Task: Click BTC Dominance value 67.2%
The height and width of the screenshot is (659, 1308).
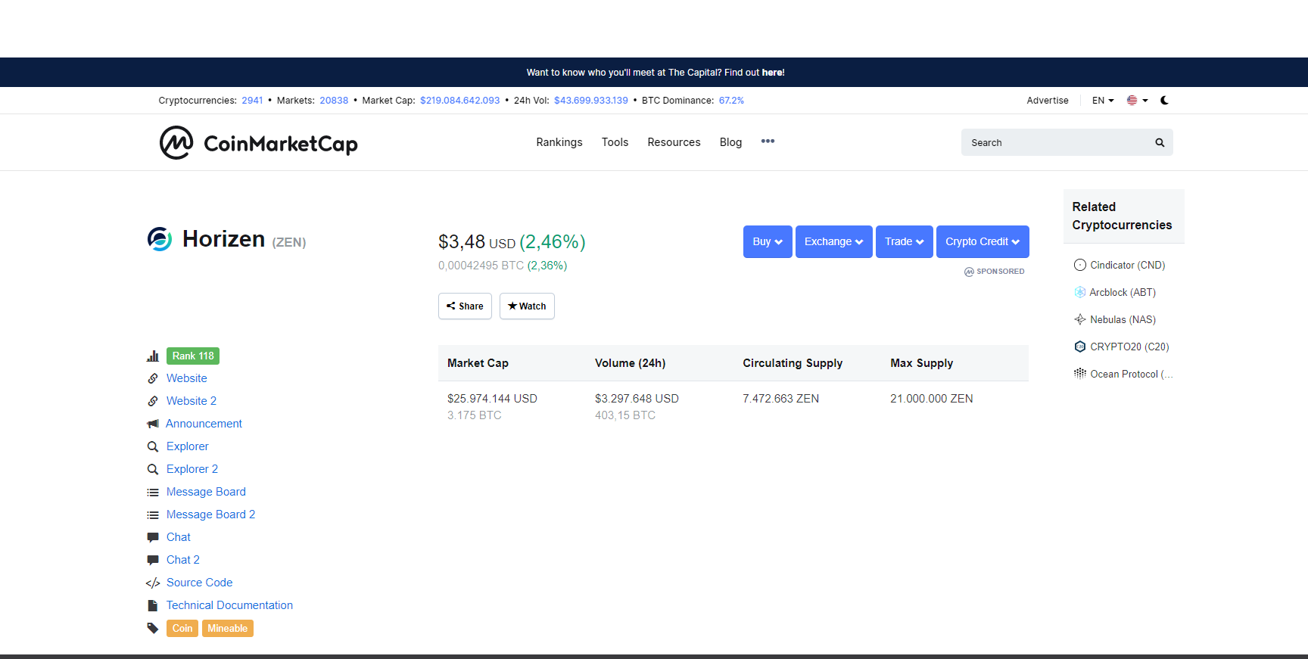Action: [x=731, y=100]
